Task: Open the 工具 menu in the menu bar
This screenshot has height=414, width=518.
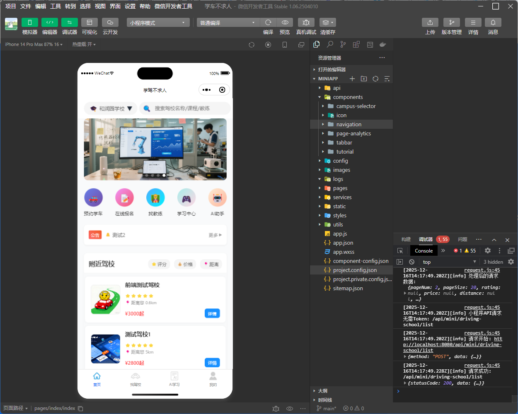Action: tap(55, 6)
